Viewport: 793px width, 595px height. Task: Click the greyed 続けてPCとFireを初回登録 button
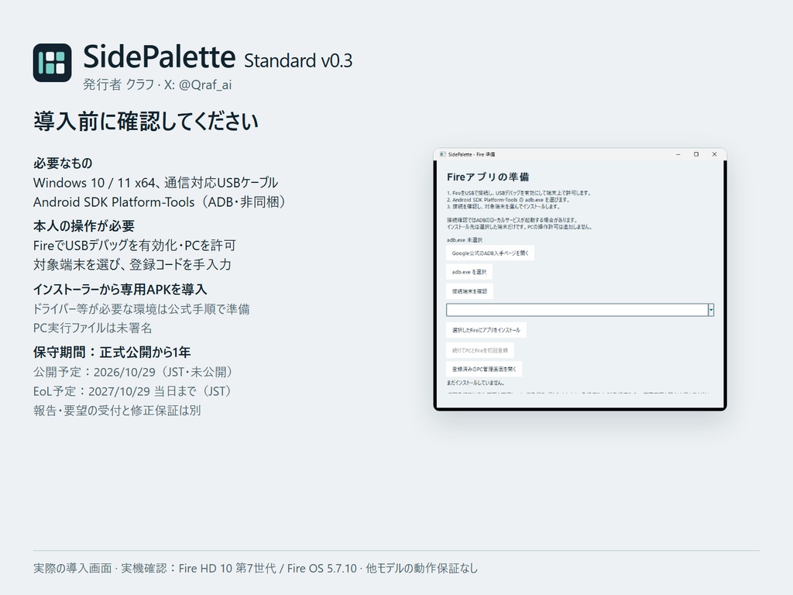point(480,350)
